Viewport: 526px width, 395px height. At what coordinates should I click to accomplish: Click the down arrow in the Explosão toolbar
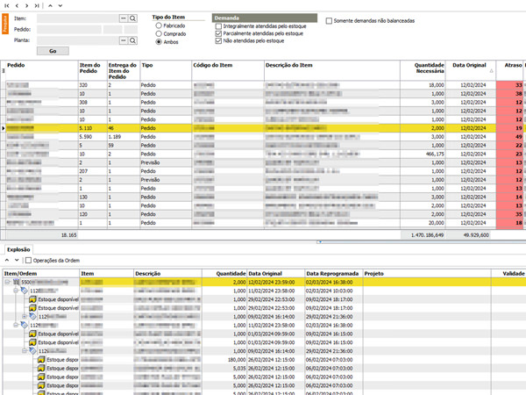click(x=17, y=261)
